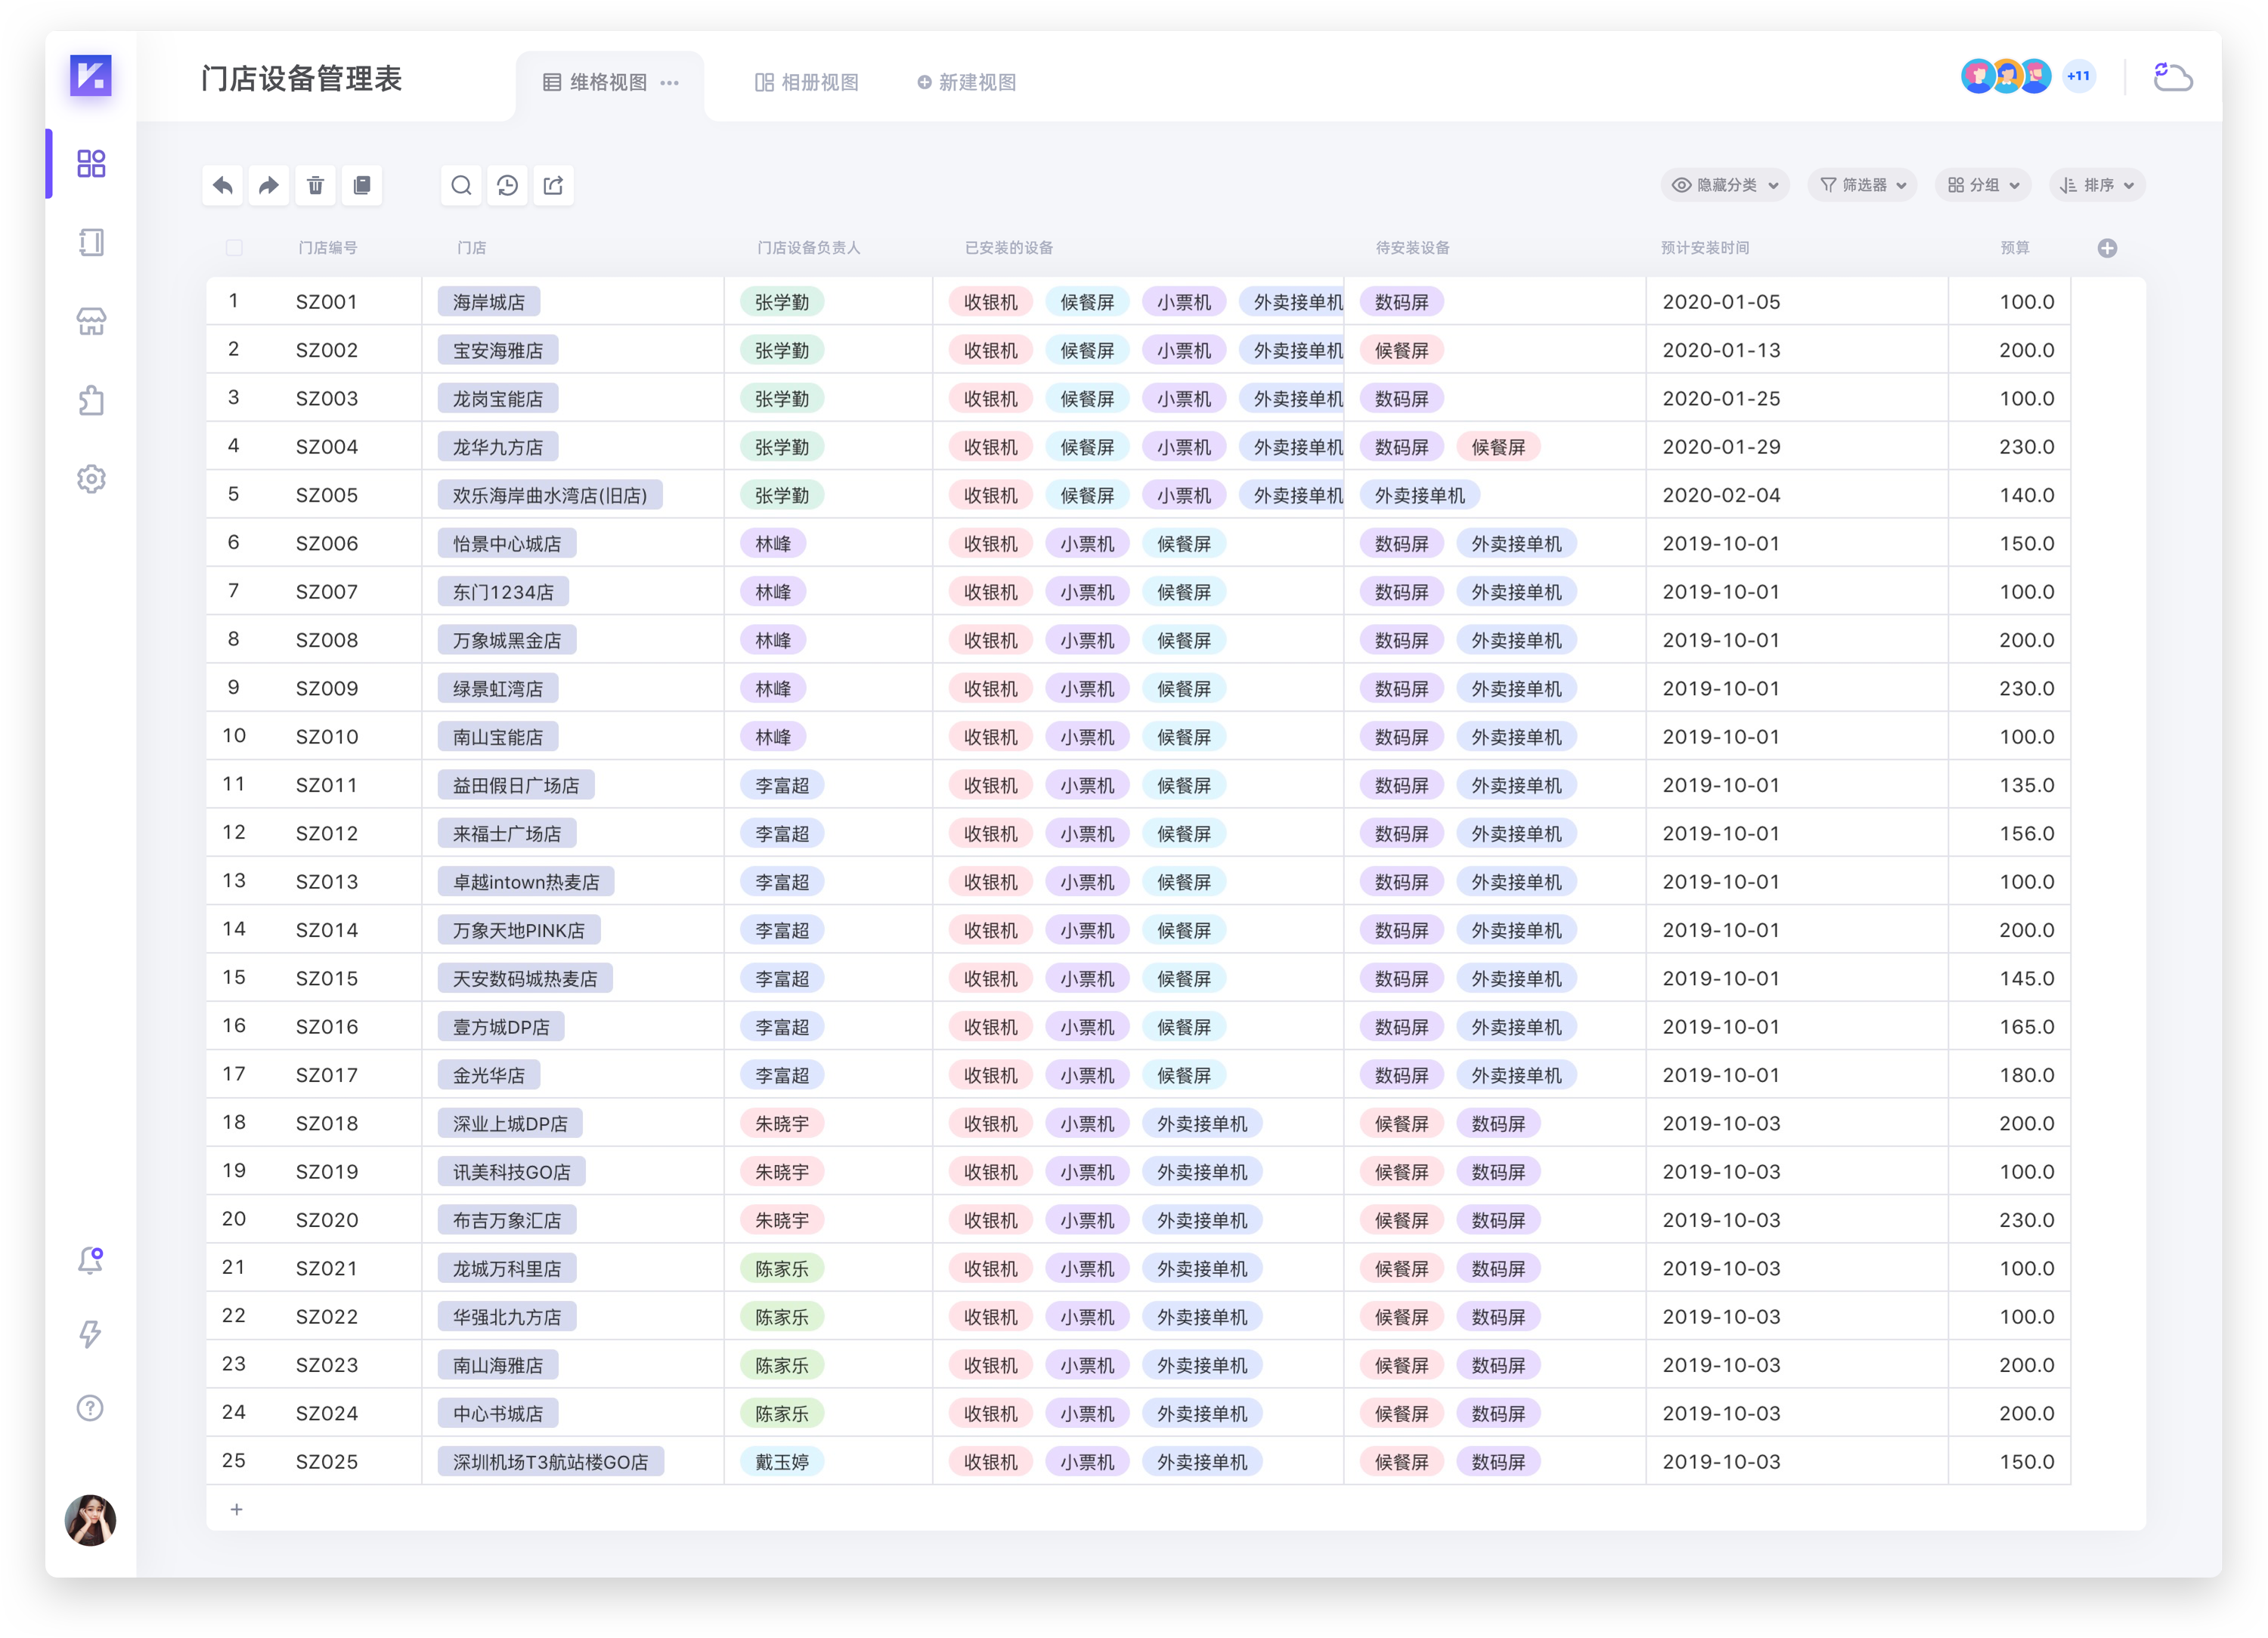Click the undo arrow icon
This screenshot has height=1638, width=2268.
[x=223, y=186]
